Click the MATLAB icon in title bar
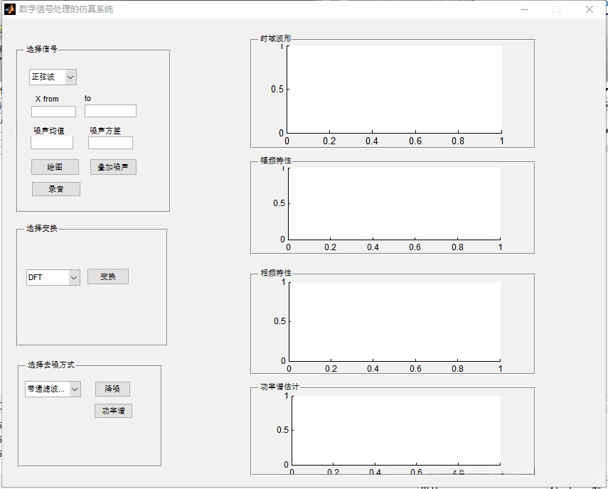This screenshot has width=608, height=489. 10,9
